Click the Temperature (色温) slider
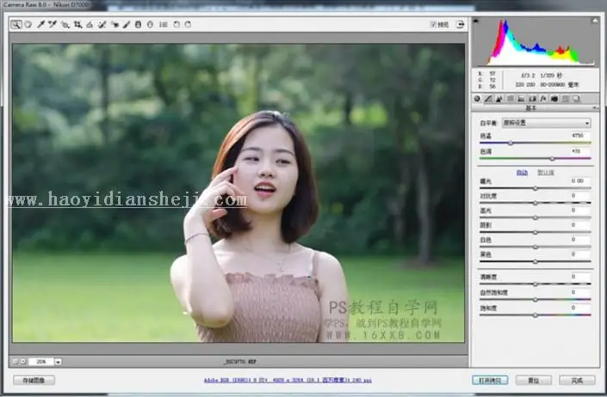Image resolution: width=607 pixels, height=397 pixels. (x=535, y=143)
